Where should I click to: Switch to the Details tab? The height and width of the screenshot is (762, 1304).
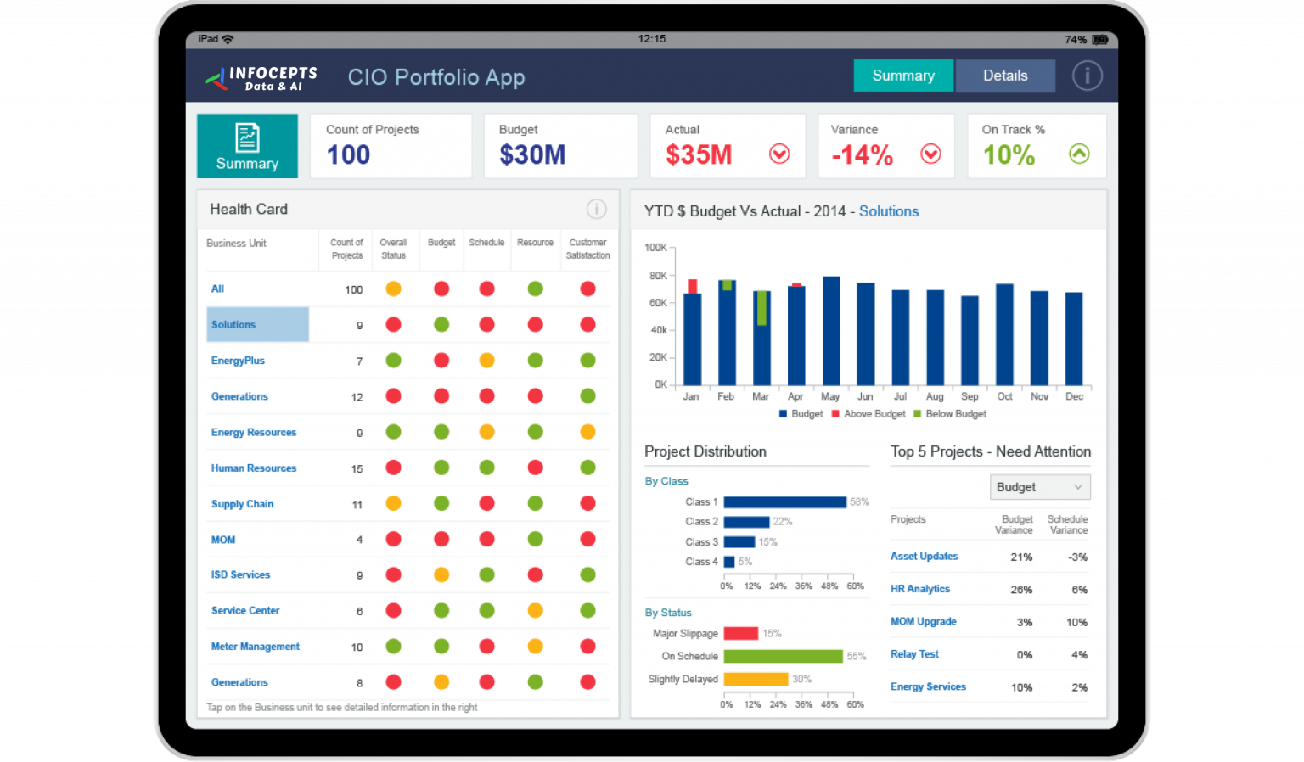coord(1005,76)
